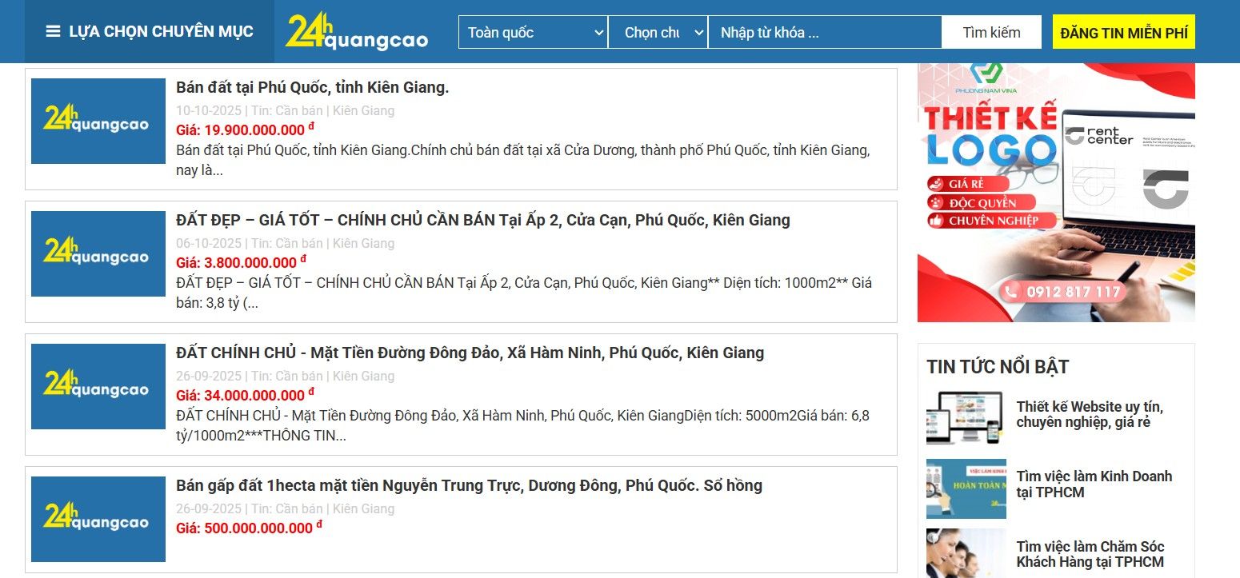The image size is (1240, 578).
Task: Expand the Chọn chuyên mục category dropdown
Action: (x=658, y=32)
